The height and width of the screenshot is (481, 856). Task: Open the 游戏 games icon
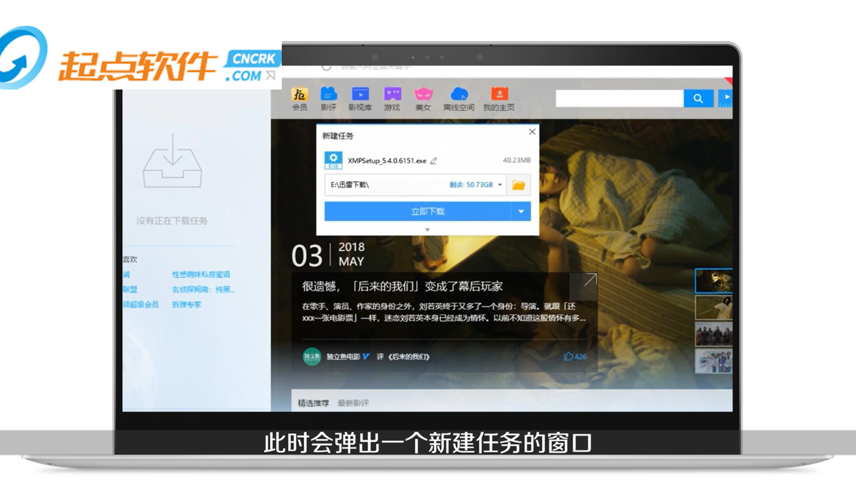click(392, 94)
